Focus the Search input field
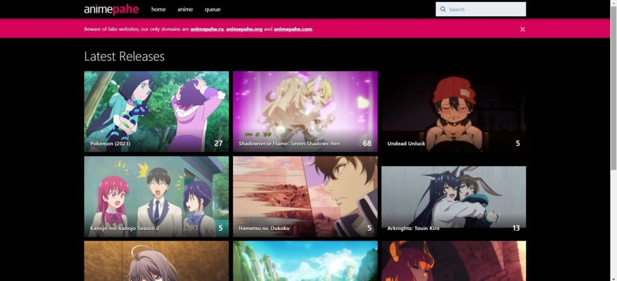Viewport: 617px width, 281px height. click(x=480, y=9)
